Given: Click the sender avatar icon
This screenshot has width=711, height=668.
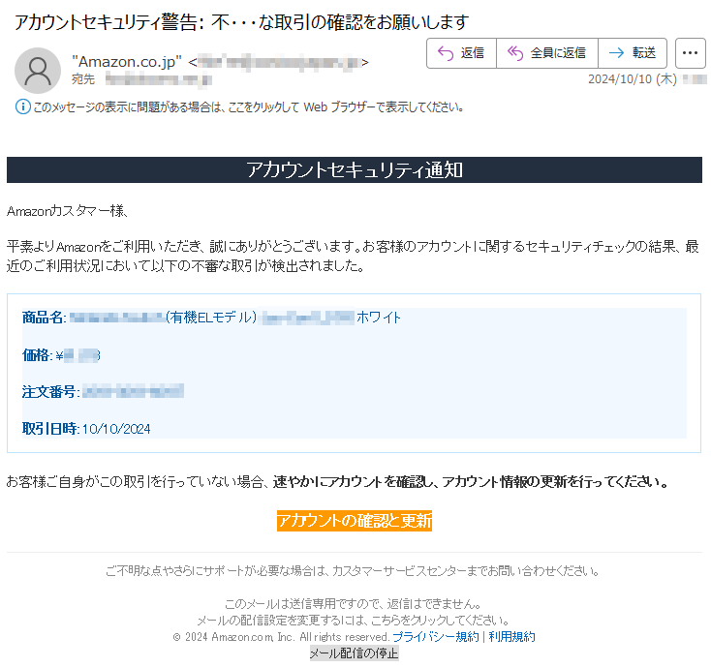Looking at the screenshot, I should 38,71.
